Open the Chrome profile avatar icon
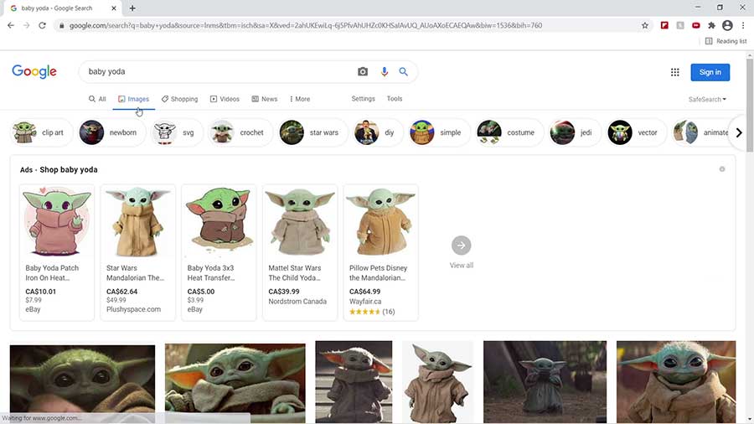The height and width of the screenshot is (424, 754). pyautogui.click(x=727, y=25)
